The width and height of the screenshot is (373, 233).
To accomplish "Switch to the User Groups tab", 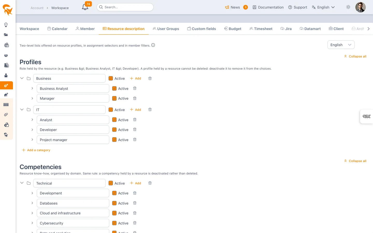I will point(166,29).
